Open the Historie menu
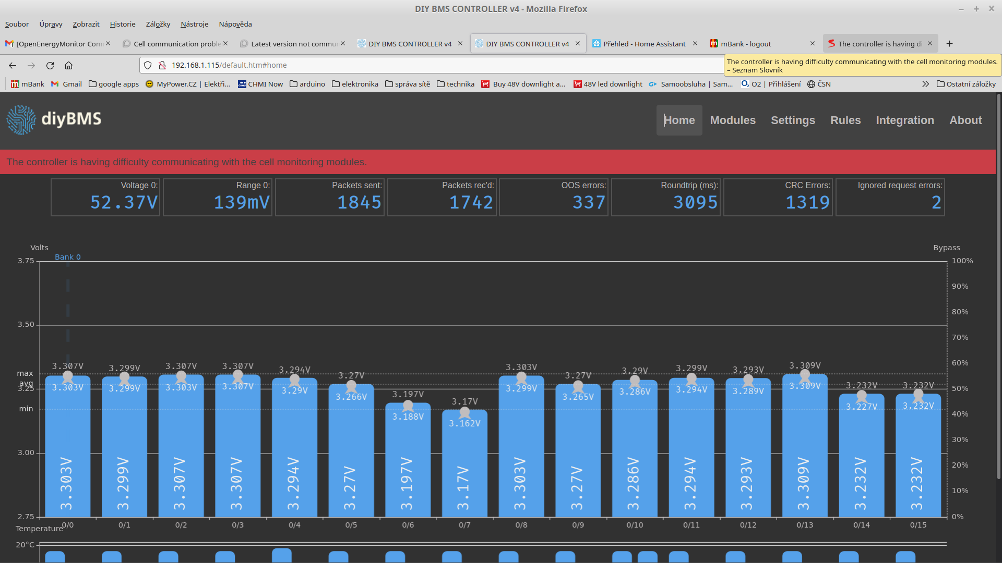 point(123,24)
